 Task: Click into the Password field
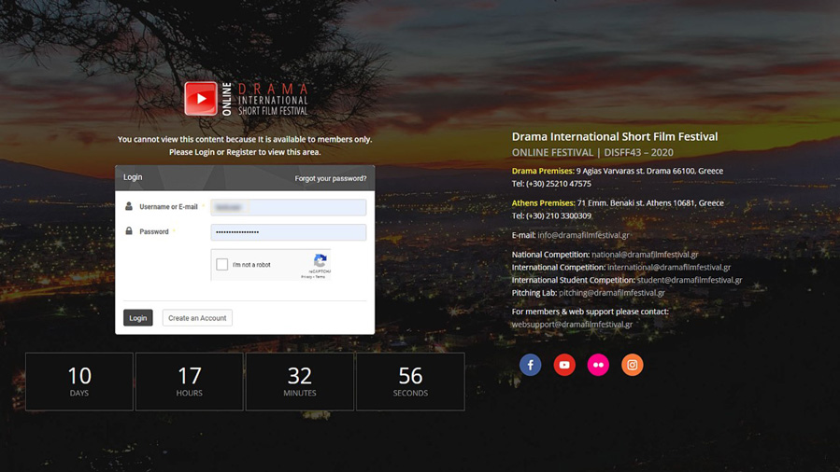(x=289, y=232)
